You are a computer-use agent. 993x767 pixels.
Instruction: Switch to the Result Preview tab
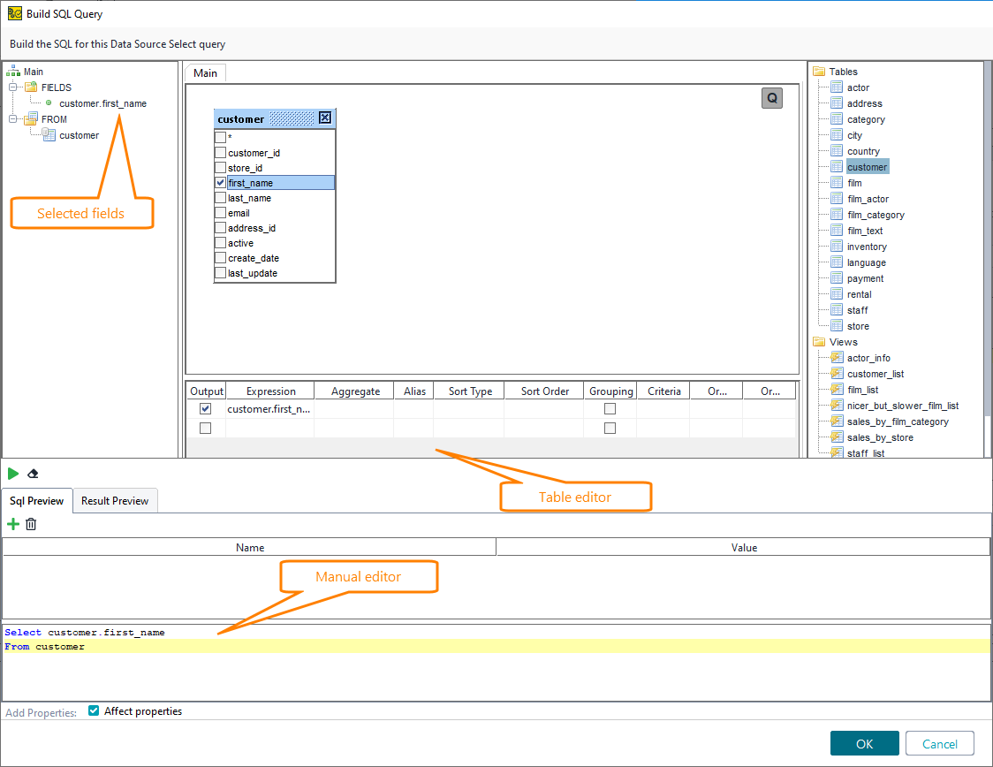coord(115,500)
